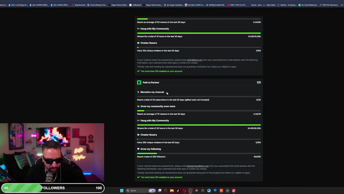Image resolution: width=344 pixels, height=194 pixels.
Task: Open the Video Editor bookmark
Action: 269,5
